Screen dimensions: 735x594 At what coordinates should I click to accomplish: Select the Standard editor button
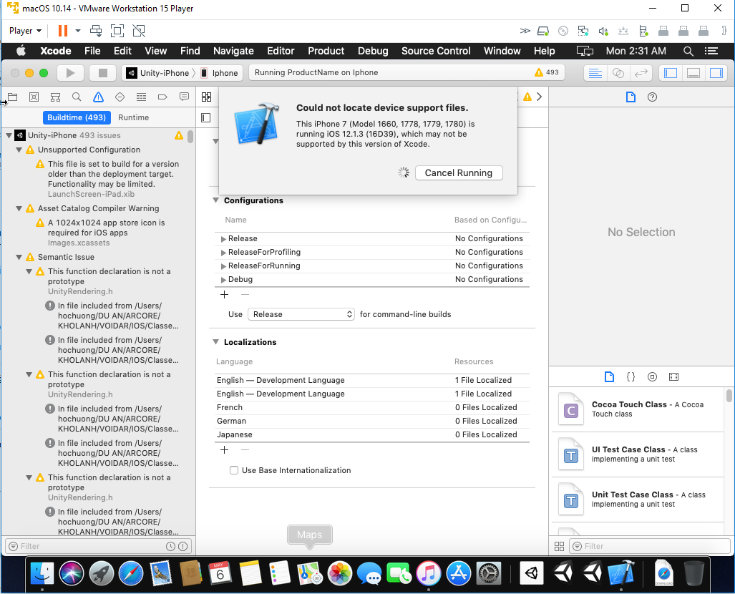(594, 73)
